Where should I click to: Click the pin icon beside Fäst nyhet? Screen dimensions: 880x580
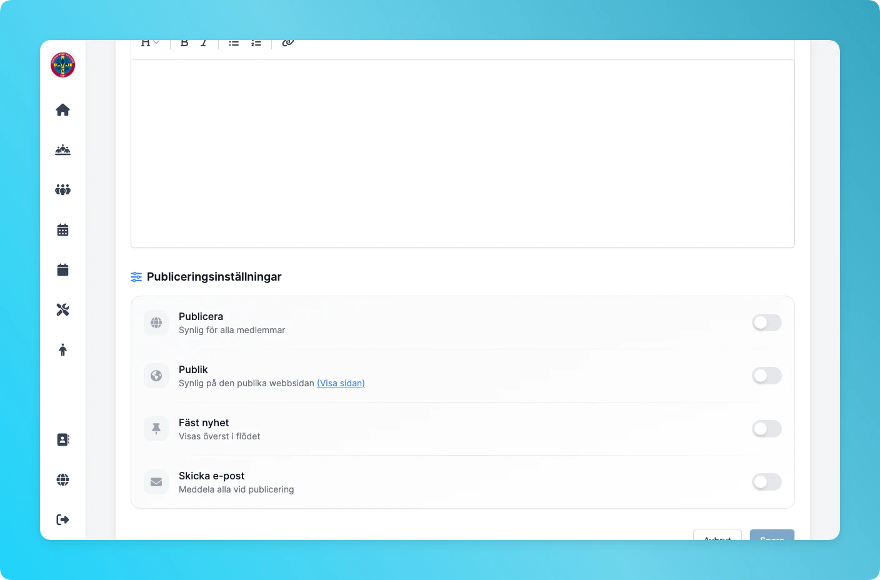pos(156,429)
